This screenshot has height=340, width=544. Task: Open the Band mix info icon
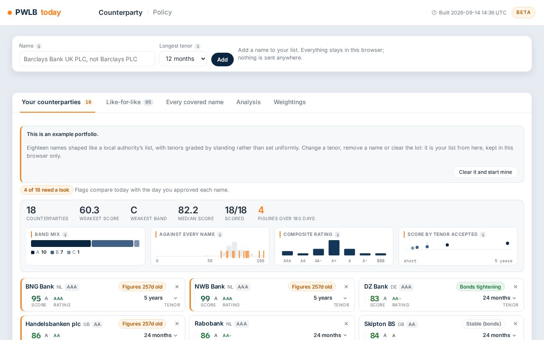[65, 235]
